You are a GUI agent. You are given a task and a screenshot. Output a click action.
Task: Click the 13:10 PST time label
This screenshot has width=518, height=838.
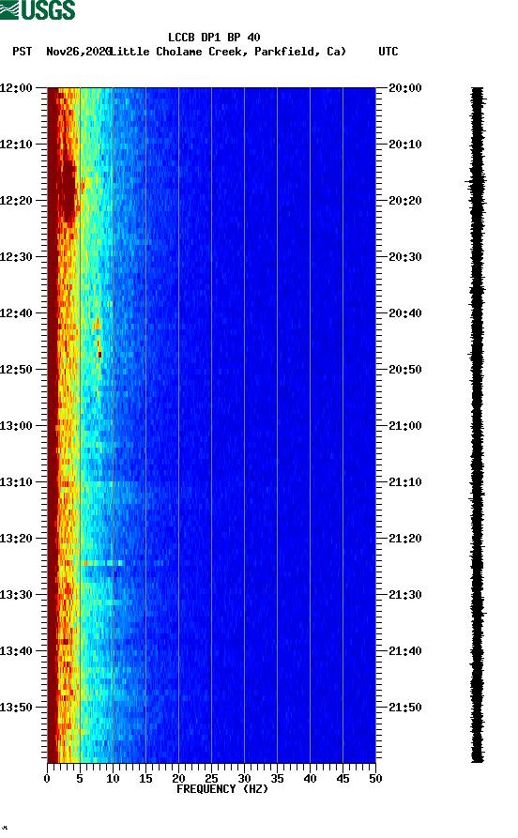pos(16,482)
